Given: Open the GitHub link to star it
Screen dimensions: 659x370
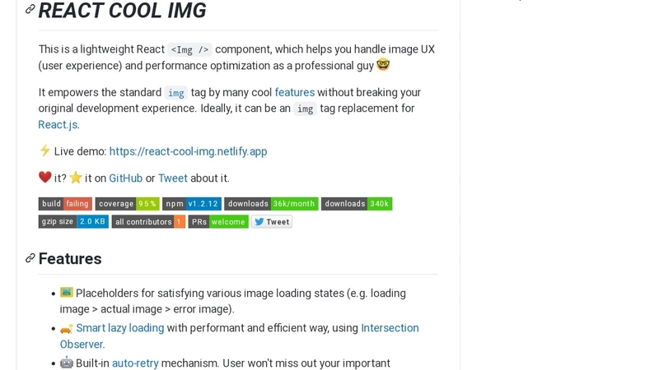Looking at the screenshot, I should pyautogui.click(x=126, y=178).
